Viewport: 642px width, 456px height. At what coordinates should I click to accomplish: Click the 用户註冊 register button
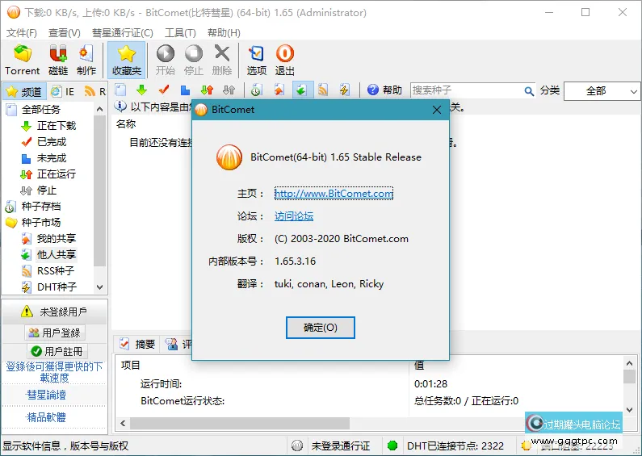tap(57, 351)
